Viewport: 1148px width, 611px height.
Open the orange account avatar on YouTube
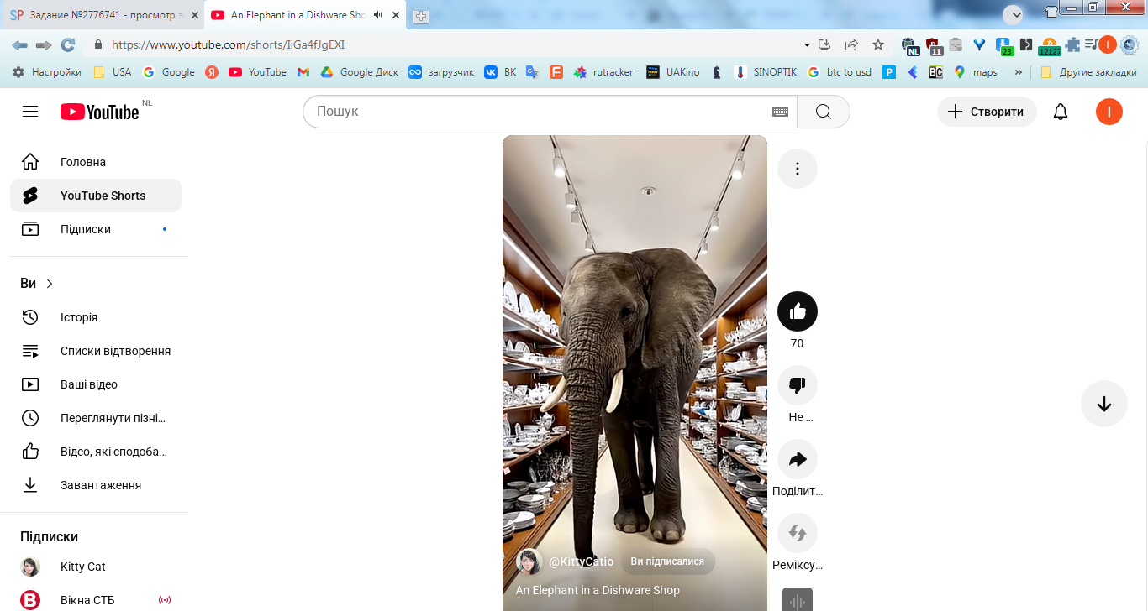click(x=1109, y=112)
